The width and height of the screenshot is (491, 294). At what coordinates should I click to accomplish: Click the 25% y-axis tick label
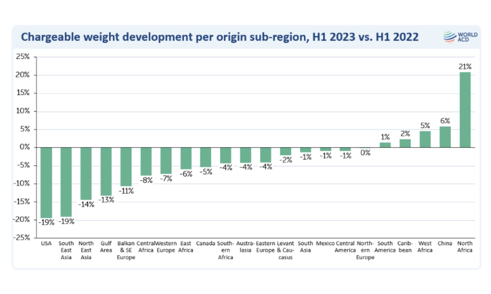click(22, 57)
